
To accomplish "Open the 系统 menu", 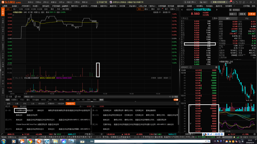I will (30, 2).
